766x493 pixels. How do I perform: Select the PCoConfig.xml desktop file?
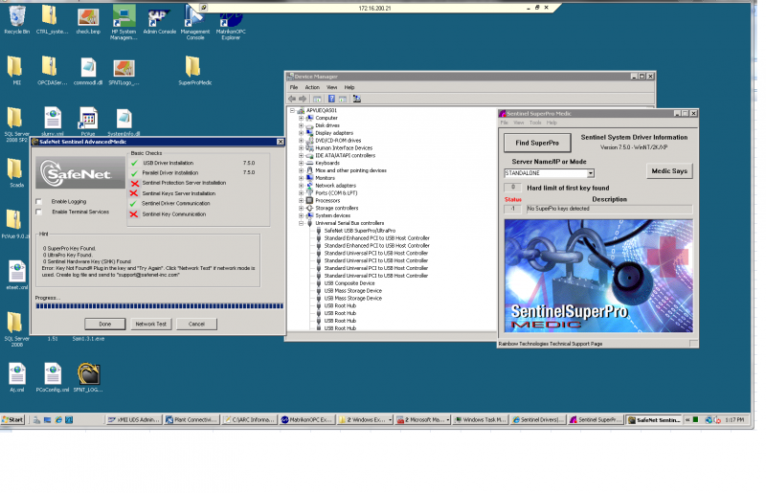point(53,377)
